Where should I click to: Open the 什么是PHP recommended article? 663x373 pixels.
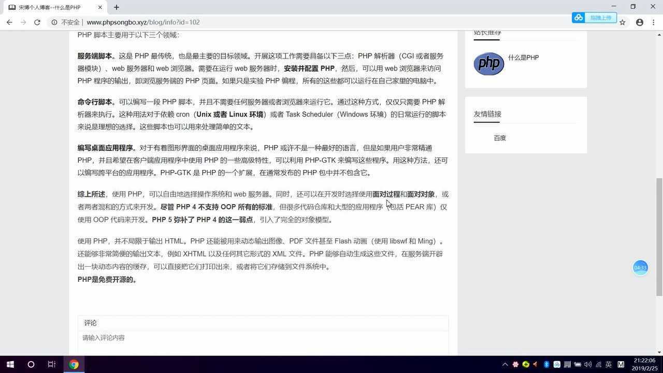point(523,58)
